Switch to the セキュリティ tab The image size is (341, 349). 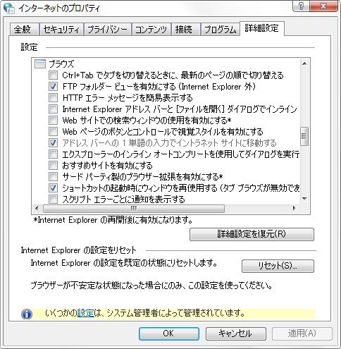click(61, 30)
